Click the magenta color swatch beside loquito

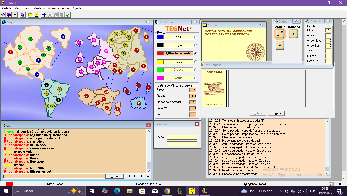pos(160,78)
